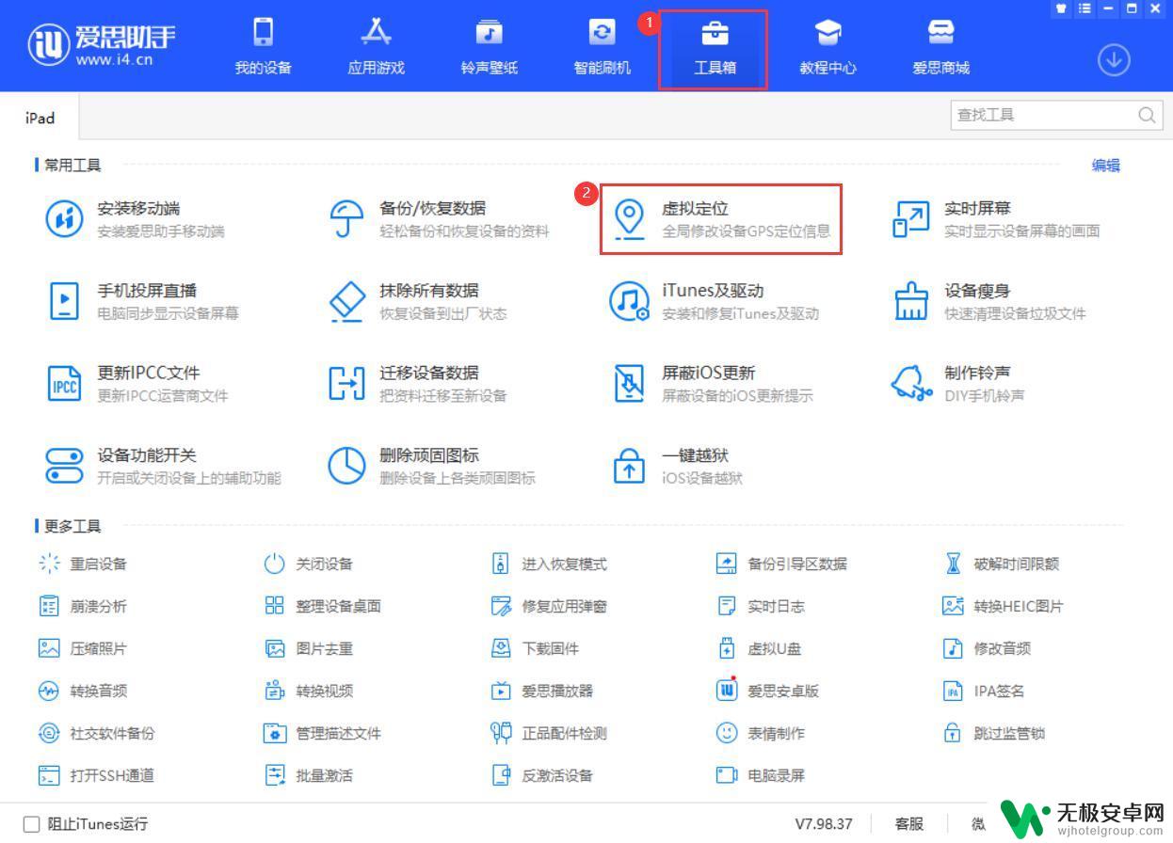Screen dimensions: 1173x843
Task: Open IPA签名 tool
Action: pos(984,691)
